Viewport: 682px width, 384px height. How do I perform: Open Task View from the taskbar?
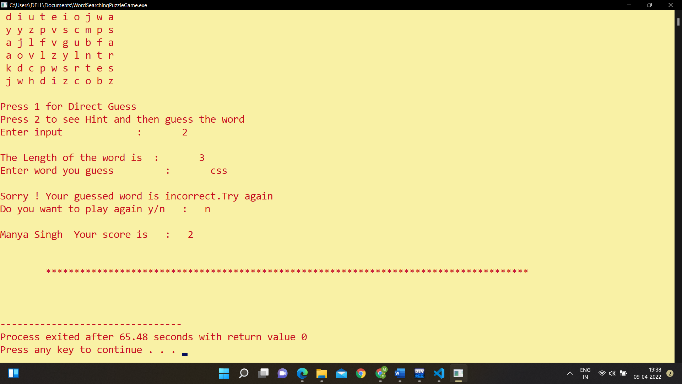click(x=264, y=373)
